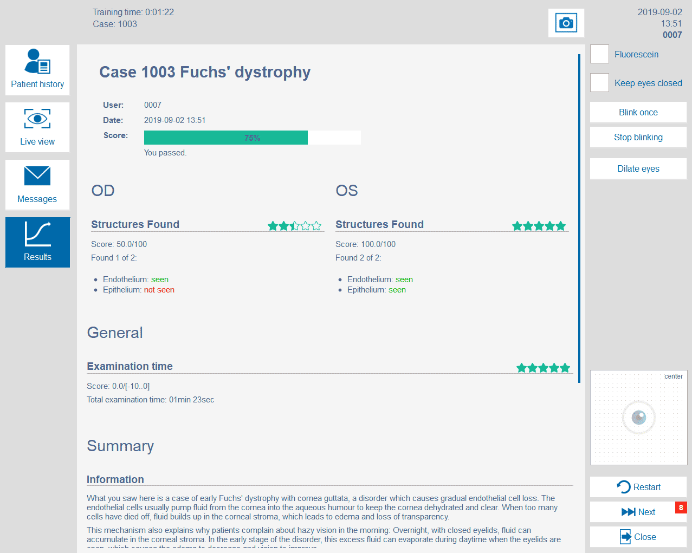
Task: Click the Examination time star rating
Action: [543, 368]
